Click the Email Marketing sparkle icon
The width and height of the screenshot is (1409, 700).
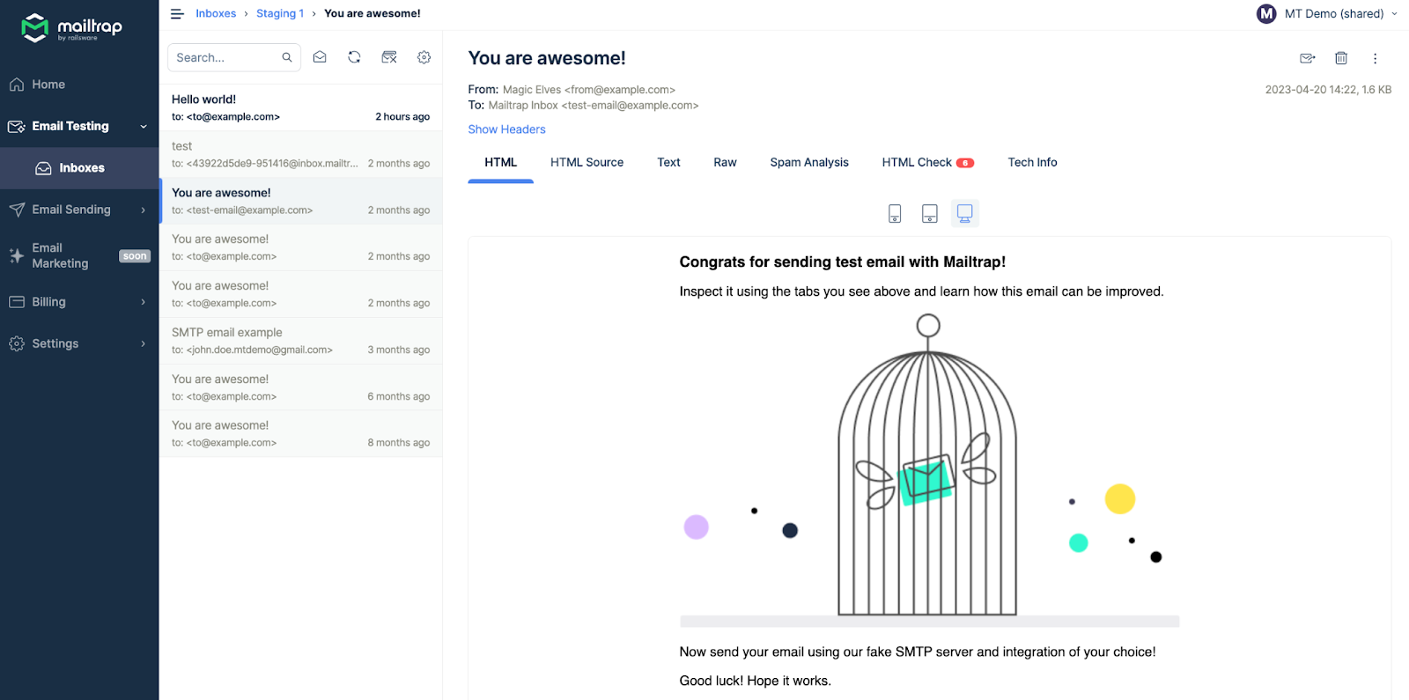pos(17,255)
